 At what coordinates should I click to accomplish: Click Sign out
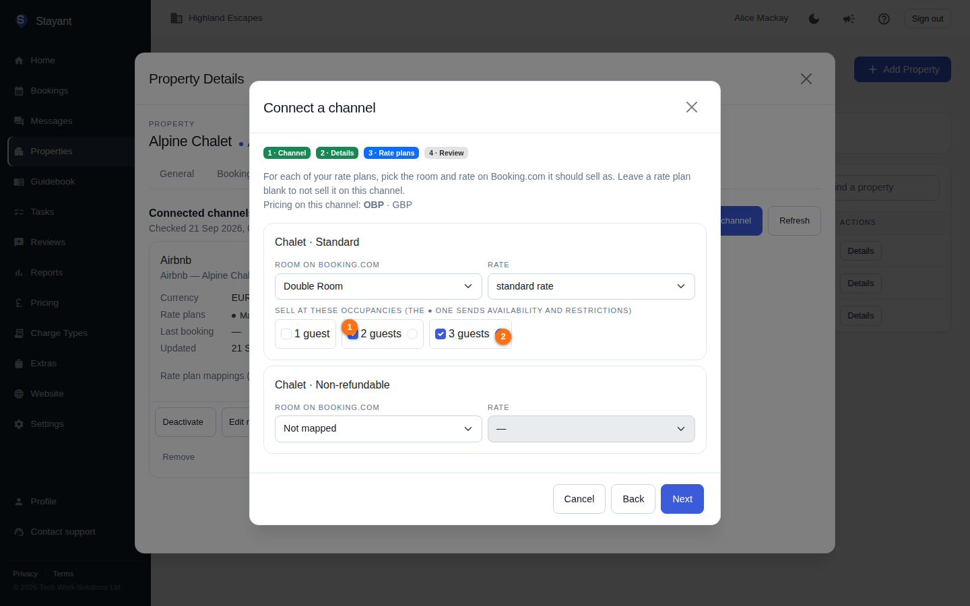coord(928,19)
